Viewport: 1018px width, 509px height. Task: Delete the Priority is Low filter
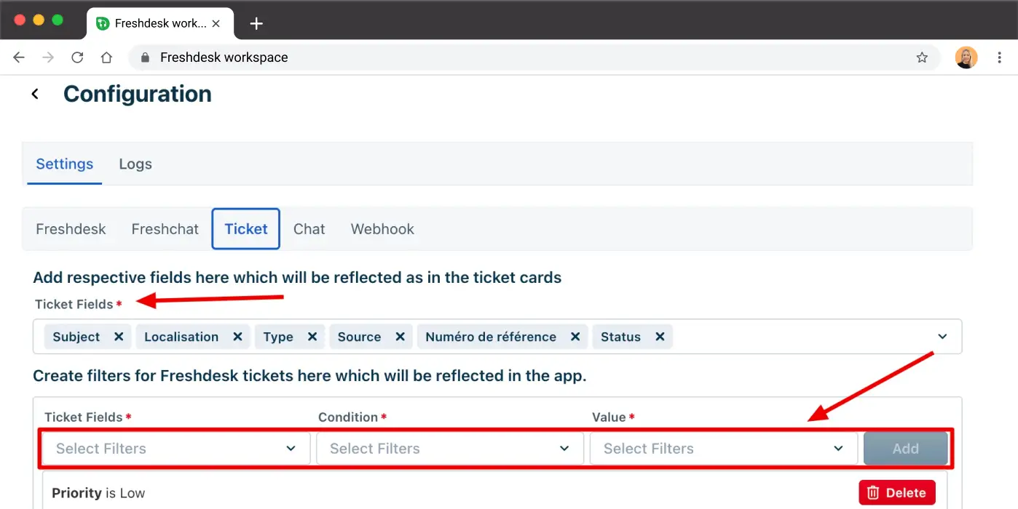pyautogui.click(x=897, y=492)
